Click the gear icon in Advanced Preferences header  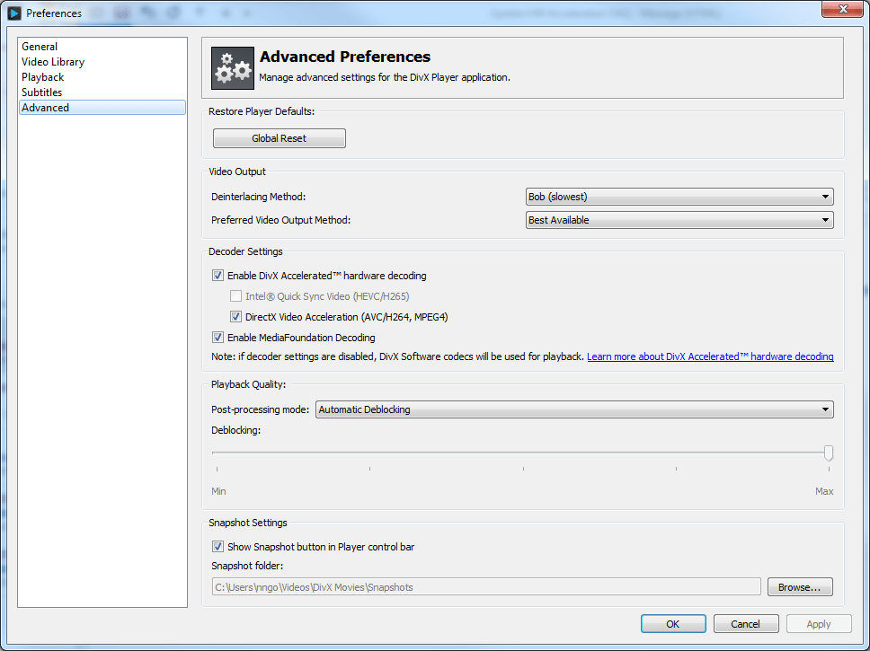232,66
